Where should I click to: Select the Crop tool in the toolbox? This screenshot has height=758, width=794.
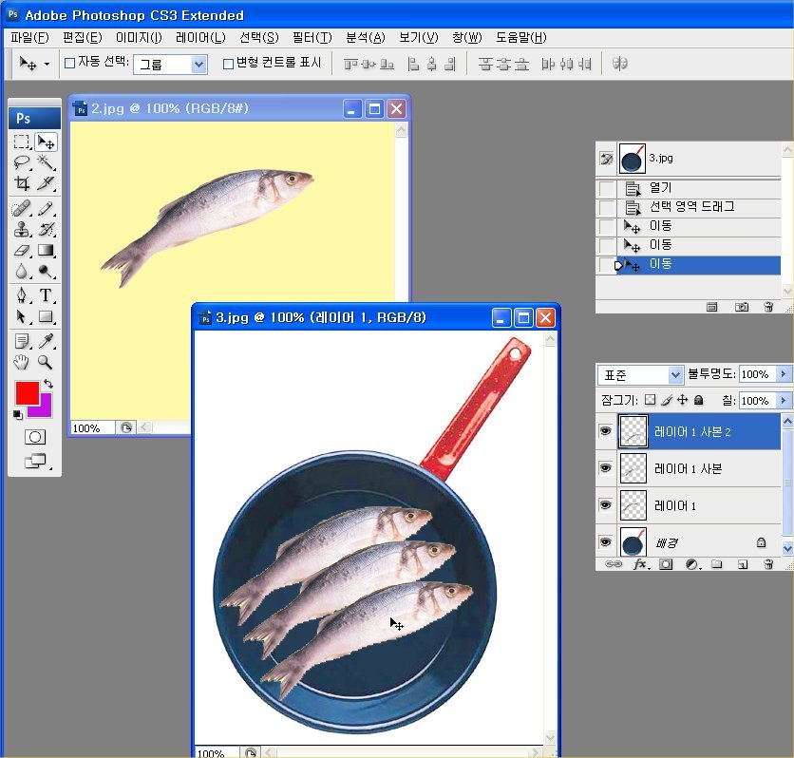pos(22,183)
